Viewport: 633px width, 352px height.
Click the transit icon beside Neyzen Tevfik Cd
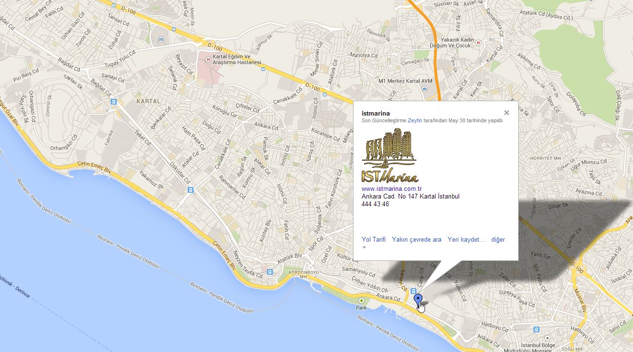pos(270,272)
